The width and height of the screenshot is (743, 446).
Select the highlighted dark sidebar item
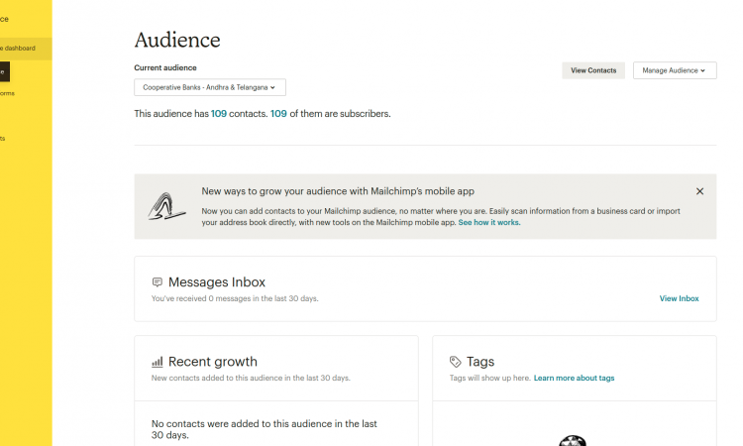point(4,71)
